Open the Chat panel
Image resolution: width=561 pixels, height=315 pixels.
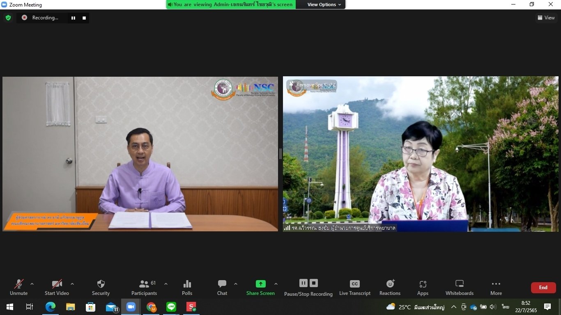point(222,287)
